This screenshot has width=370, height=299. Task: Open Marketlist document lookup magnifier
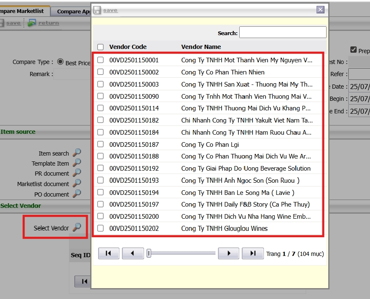pyautogui.click(x=77, y=184)
